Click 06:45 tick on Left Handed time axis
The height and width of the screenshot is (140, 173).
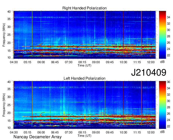(x=55, y=132)
